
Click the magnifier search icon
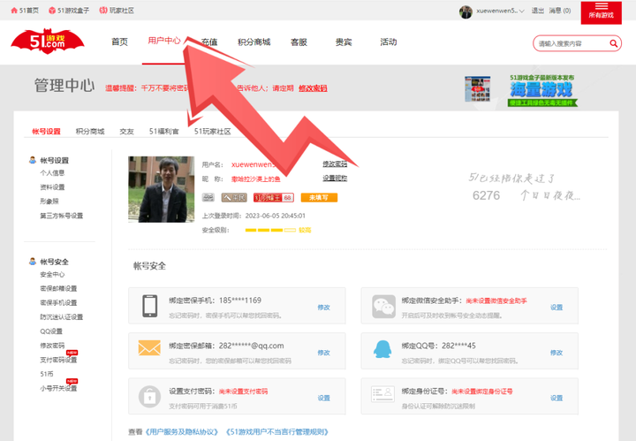(614, 43)
